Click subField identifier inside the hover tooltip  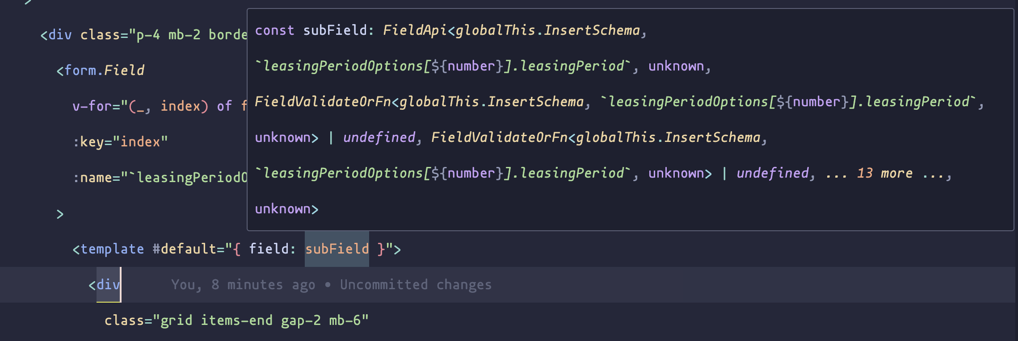[335, 30]
